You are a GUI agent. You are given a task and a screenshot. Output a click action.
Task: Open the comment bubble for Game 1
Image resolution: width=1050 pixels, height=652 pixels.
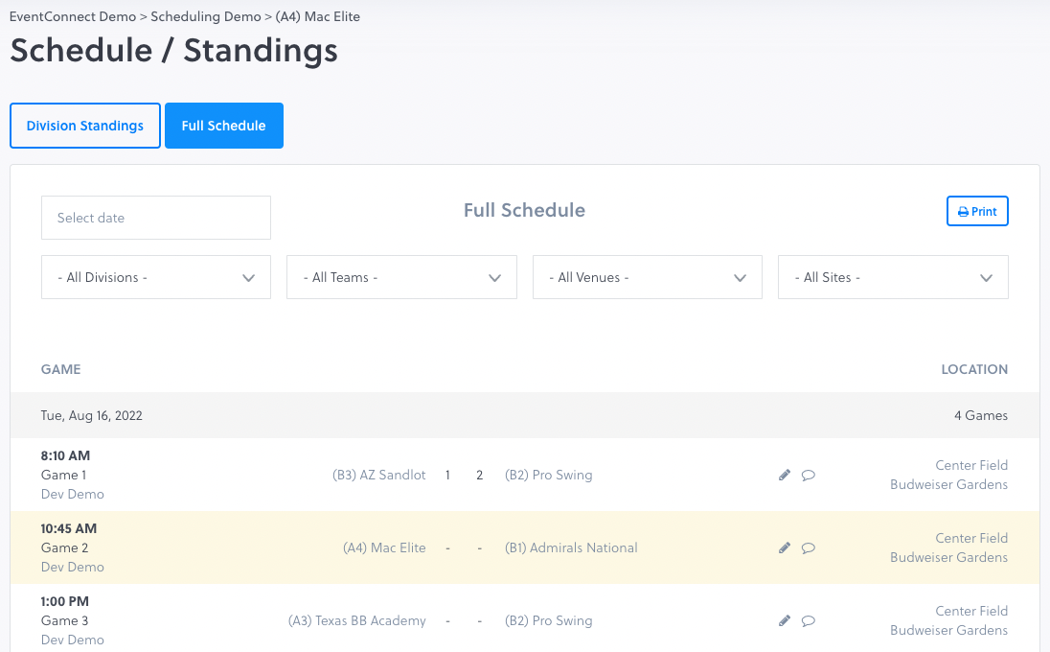tap(809, 475)
